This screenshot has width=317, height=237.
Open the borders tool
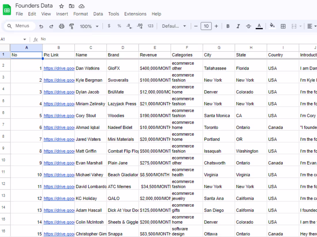point(283,26)
